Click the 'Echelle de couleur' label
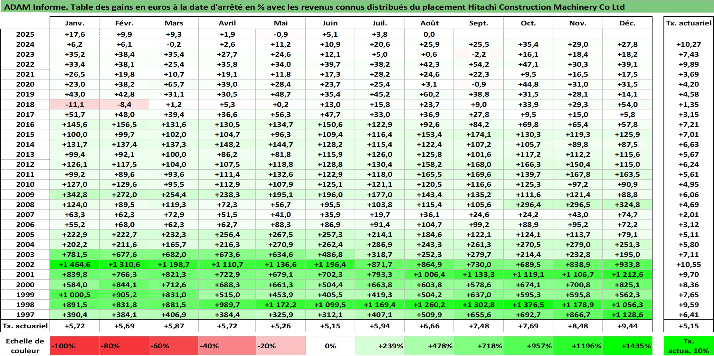Viewport: 714px width, 356px height. click(x=25, y=346)
